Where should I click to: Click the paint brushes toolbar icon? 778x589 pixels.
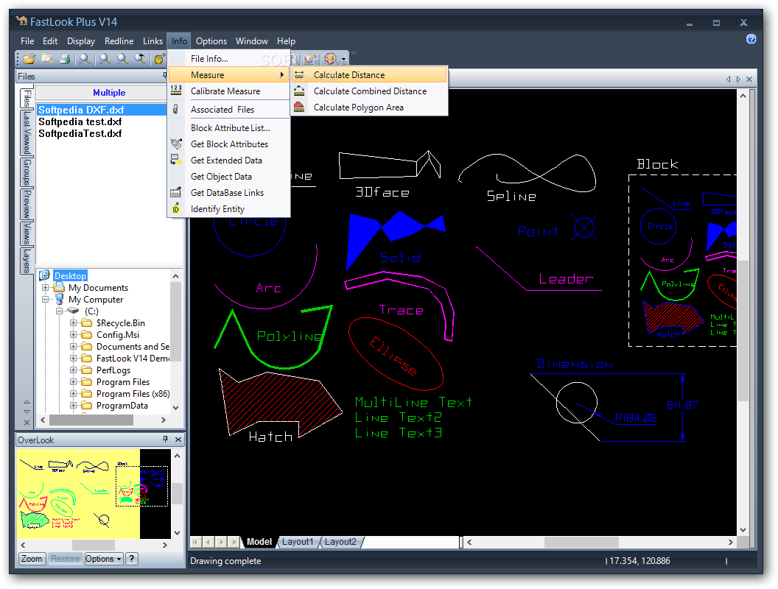311,59
